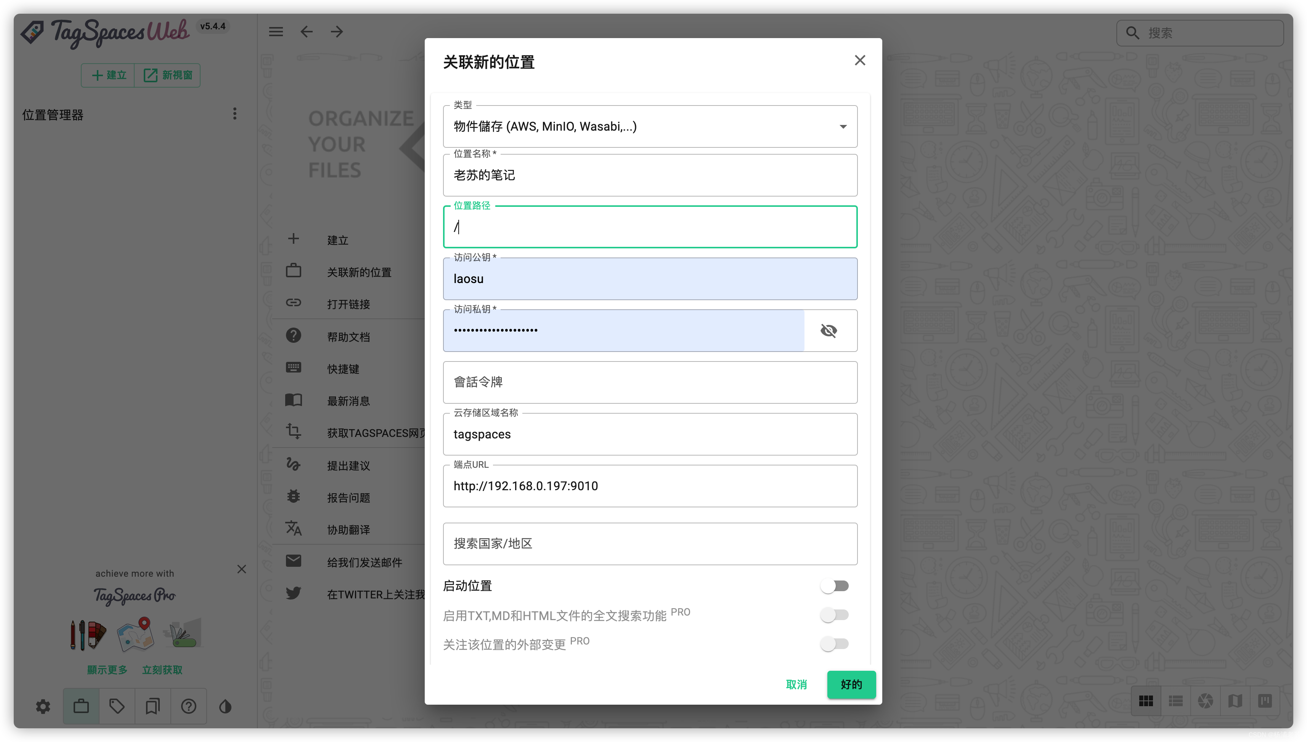The image size is (1307, 742).
Task: Open the kanban perspective icon
Action: coord(1265,701)
